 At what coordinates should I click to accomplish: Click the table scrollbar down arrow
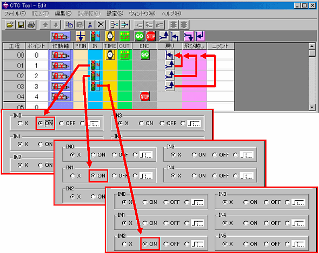(311, 107)
